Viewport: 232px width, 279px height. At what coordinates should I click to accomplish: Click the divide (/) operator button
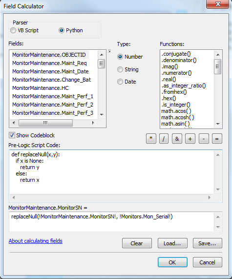[164, 138]
